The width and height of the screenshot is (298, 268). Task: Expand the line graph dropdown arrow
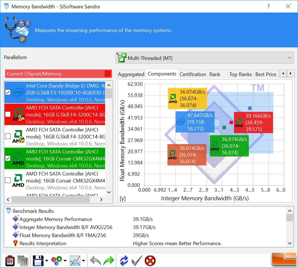(83, 261)
